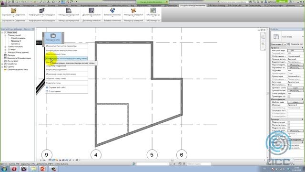Open the type selector dropdown arrow

point(303,37)
